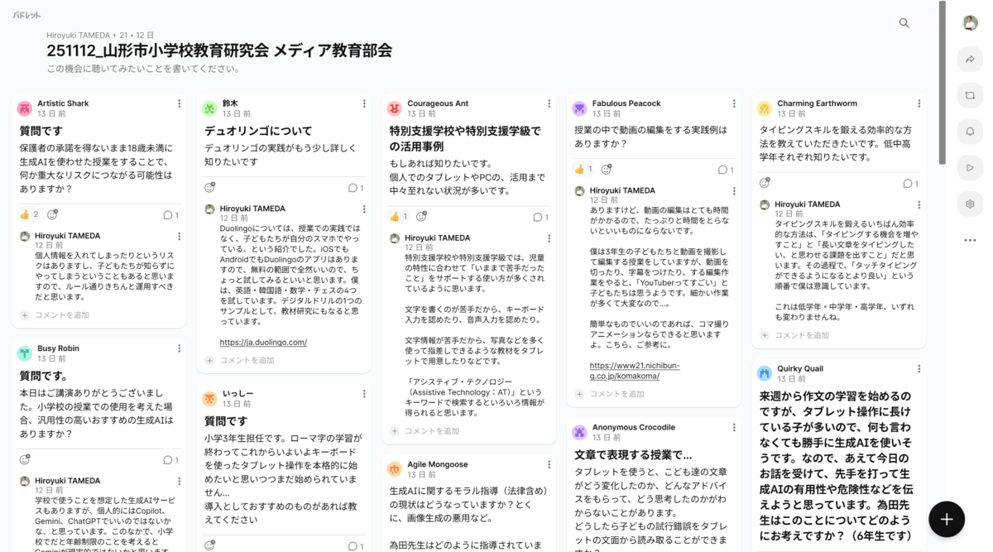The height and width of the screenshot is (552, 993).
Task: Click the Agile Mongoose avatar icon
Action: [395, 470]
